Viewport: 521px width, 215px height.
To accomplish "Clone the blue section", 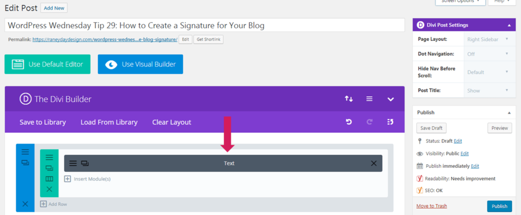I will point(25,163).
